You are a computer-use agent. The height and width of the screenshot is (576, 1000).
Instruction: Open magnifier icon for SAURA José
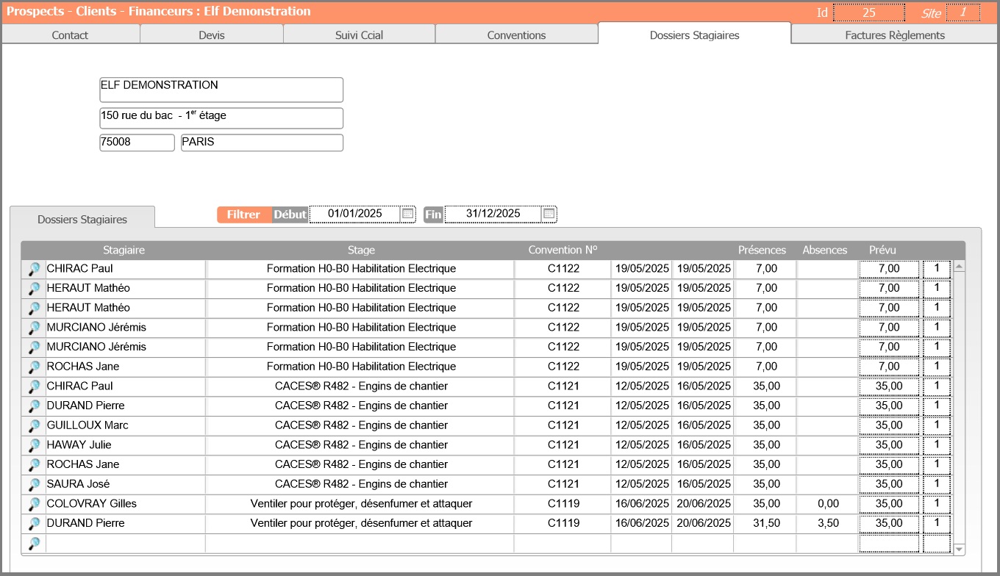coord(34,484)
